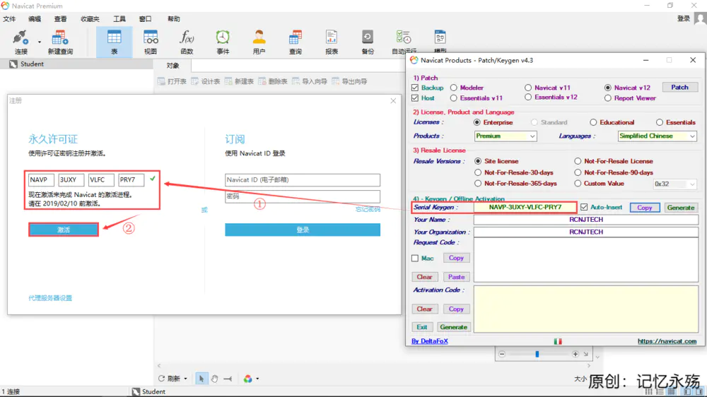Viewport: 707px width, 397px height.
Task: Click the Navicat ID email field
Action: [x=302, y=179]
